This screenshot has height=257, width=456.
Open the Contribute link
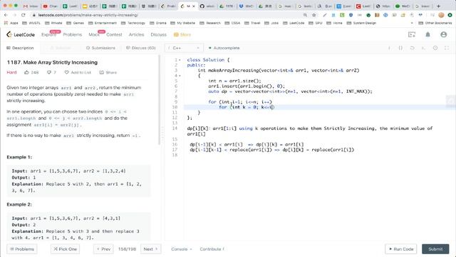coord(212,249)
